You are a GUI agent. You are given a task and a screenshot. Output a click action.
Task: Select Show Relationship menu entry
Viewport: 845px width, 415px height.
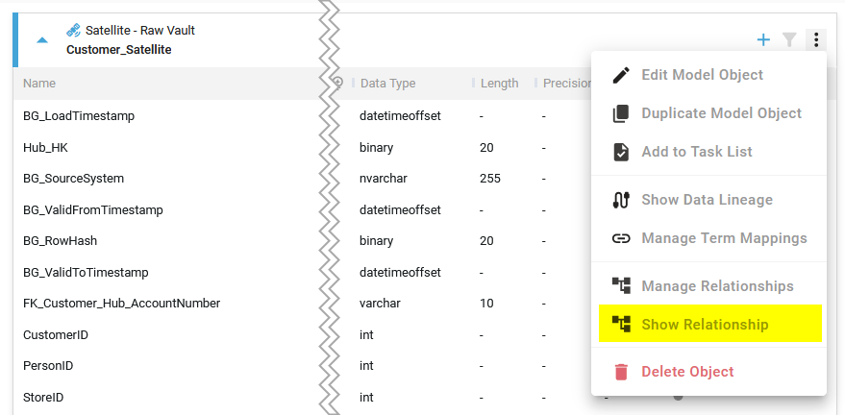(x=705, y=325)
